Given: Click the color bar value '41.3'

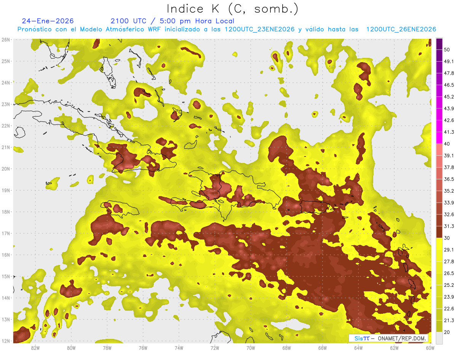Looking at the screenshot, I should tap(449, 132).
